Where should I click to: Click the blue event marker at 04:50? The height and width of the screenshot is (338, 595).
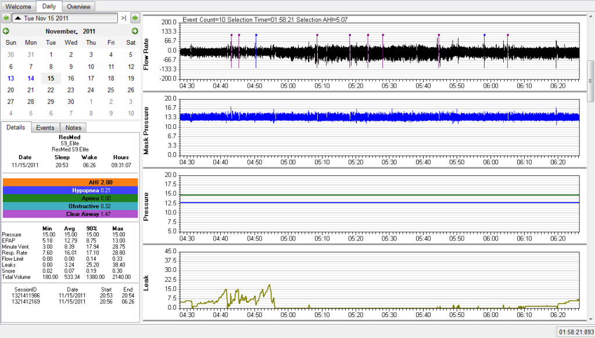(x=256, y=35)
